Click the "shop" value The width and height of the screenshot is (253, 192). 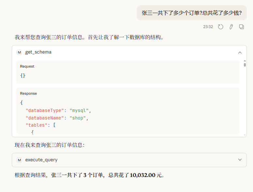78,118
